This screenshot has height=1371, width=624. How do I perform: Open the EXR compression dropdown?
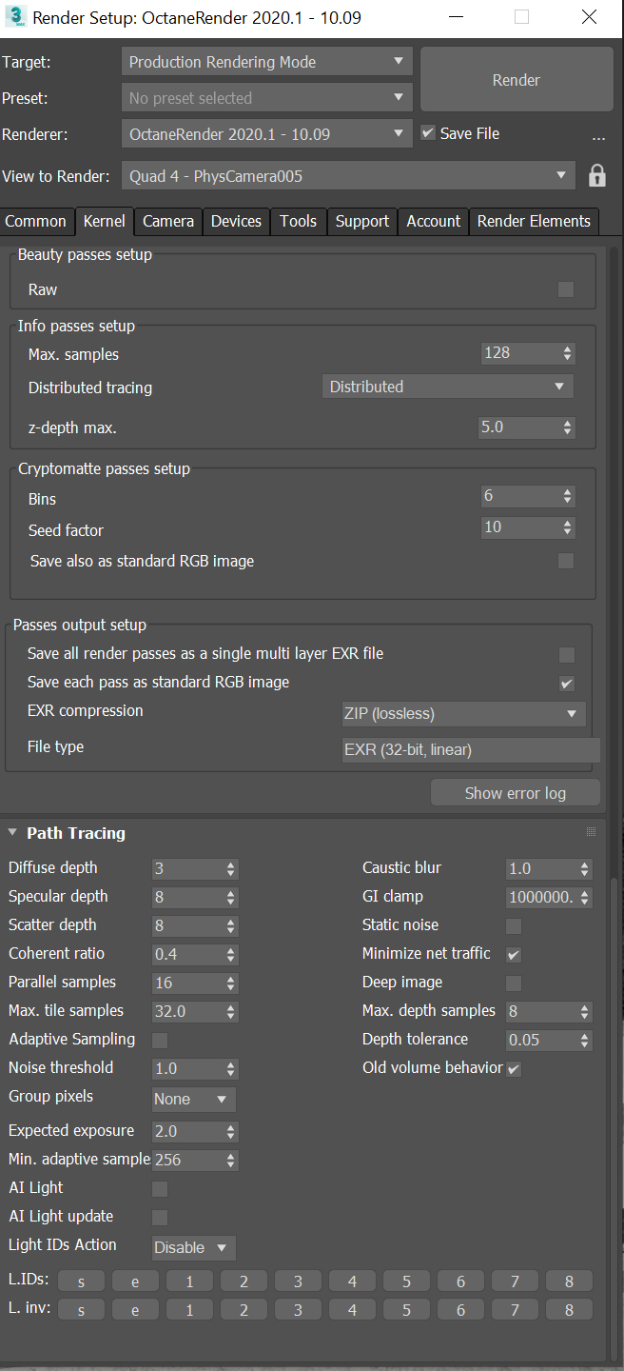coord(462,713)
